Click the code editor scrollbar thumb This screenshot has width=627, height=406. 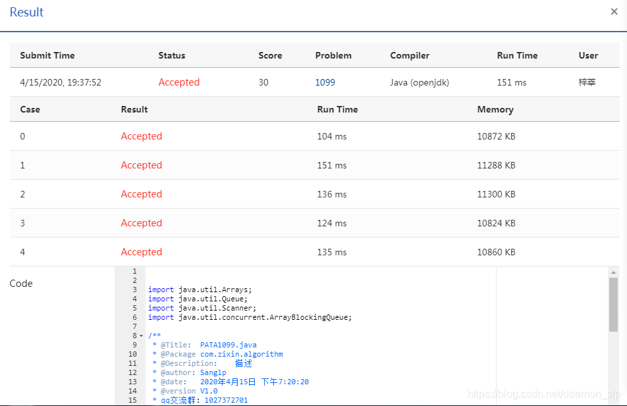point(613,305)
